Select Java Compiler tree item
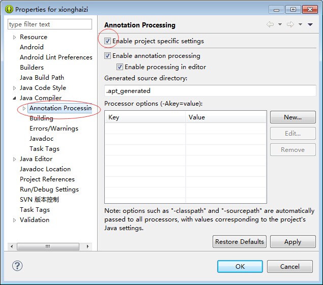323x285 pixels. (x=41, y=98)
